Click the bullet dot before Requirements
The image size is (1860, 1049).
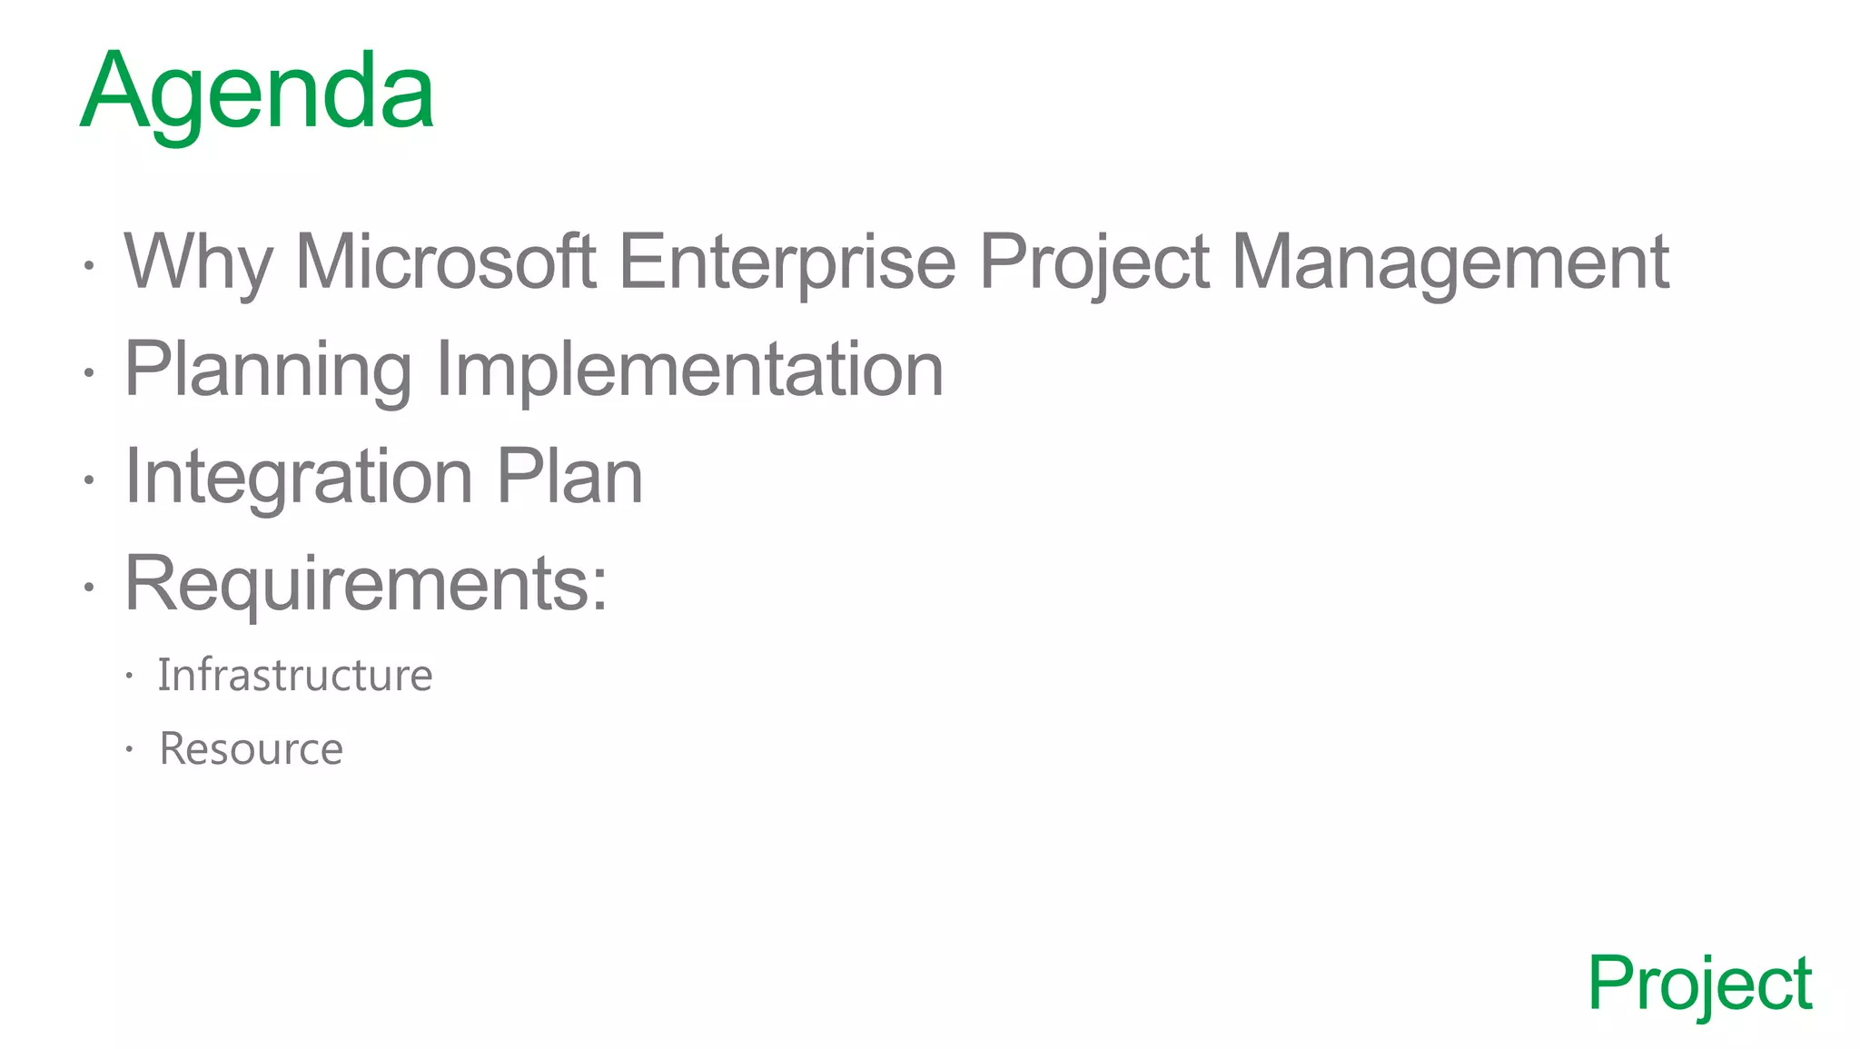pyautogui.click(x=88, y=587)
